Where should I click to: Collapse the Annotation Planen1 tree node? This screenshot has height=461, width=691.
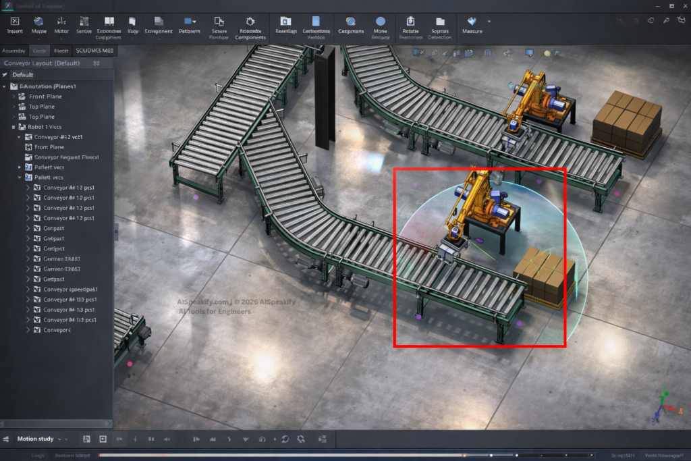click(5, 86)
